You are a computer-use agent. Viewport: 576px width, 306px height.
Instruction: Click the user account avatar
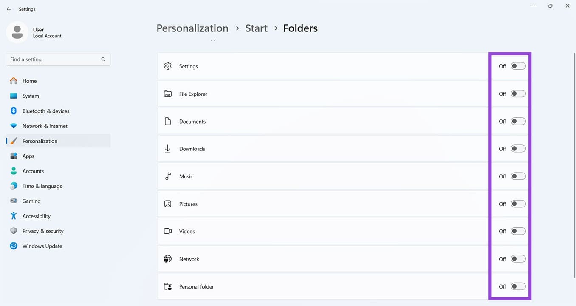point(17,32)
